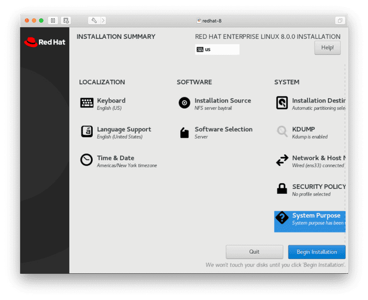Click 'Americas/New York timezone' text
The height and width of the screenshot is (300, 368).
tap(127, 166)
